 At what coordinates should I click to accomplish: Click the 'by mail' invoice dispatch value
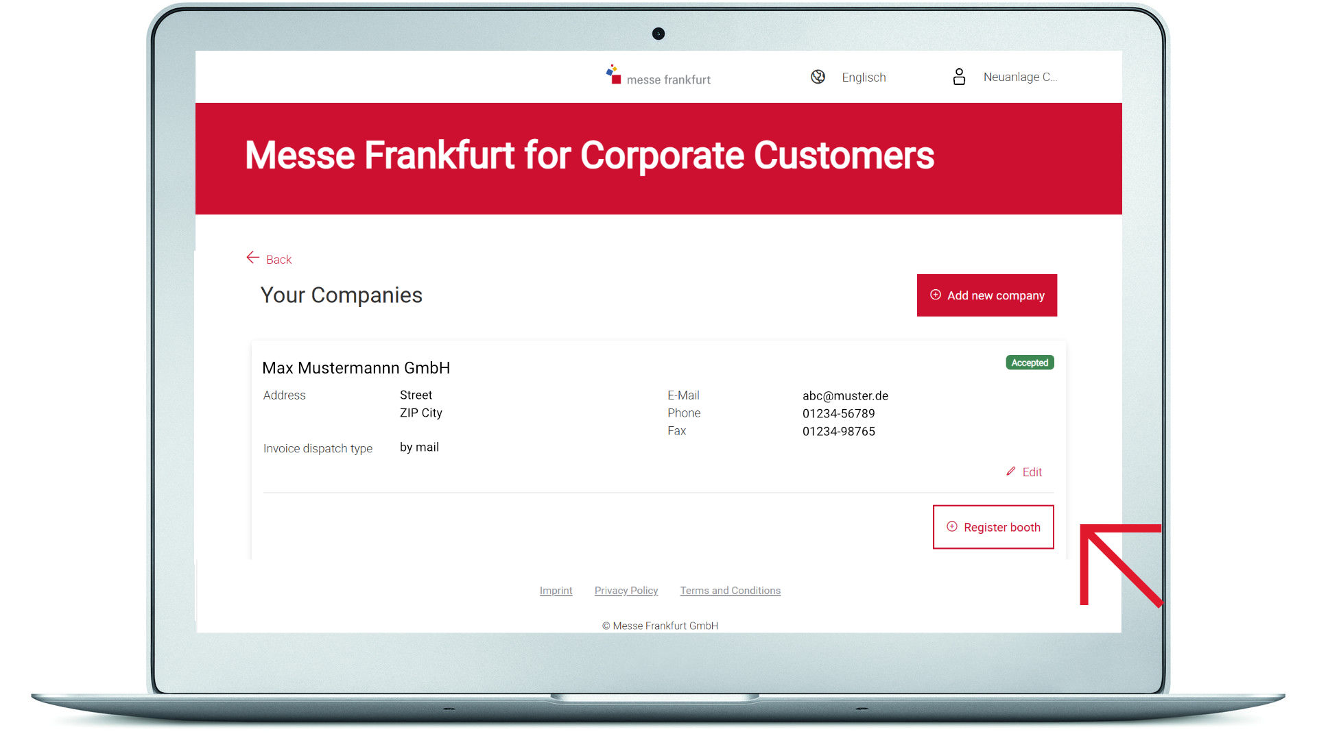419,447
